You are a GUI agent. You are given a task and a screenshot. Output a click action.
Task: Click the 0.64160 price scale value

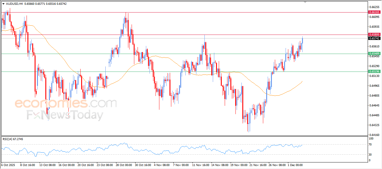coord(374,135)
